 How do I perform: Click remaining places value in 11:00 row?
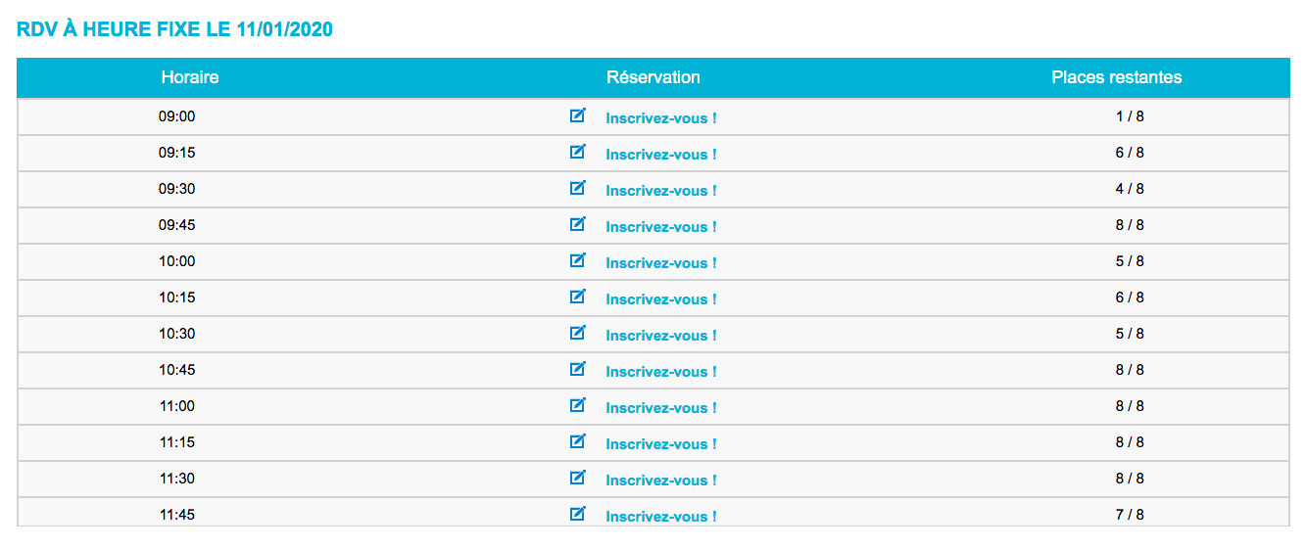click(x=1130, y=406)
